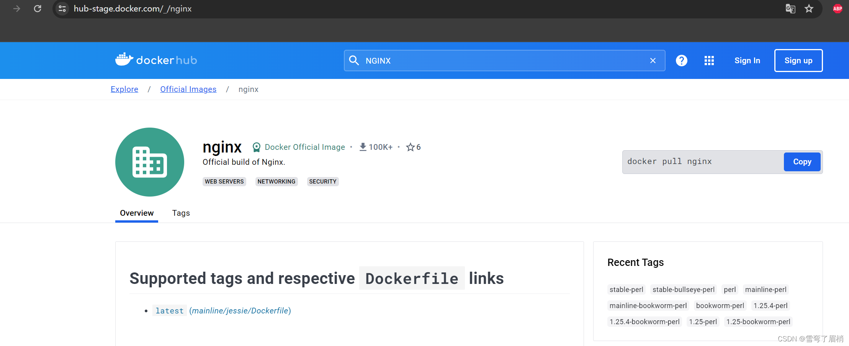The height and width of the screenshot is (346, 849).
Task: Click 'Official build of Nginx.' description
Action: pos(244,162)
